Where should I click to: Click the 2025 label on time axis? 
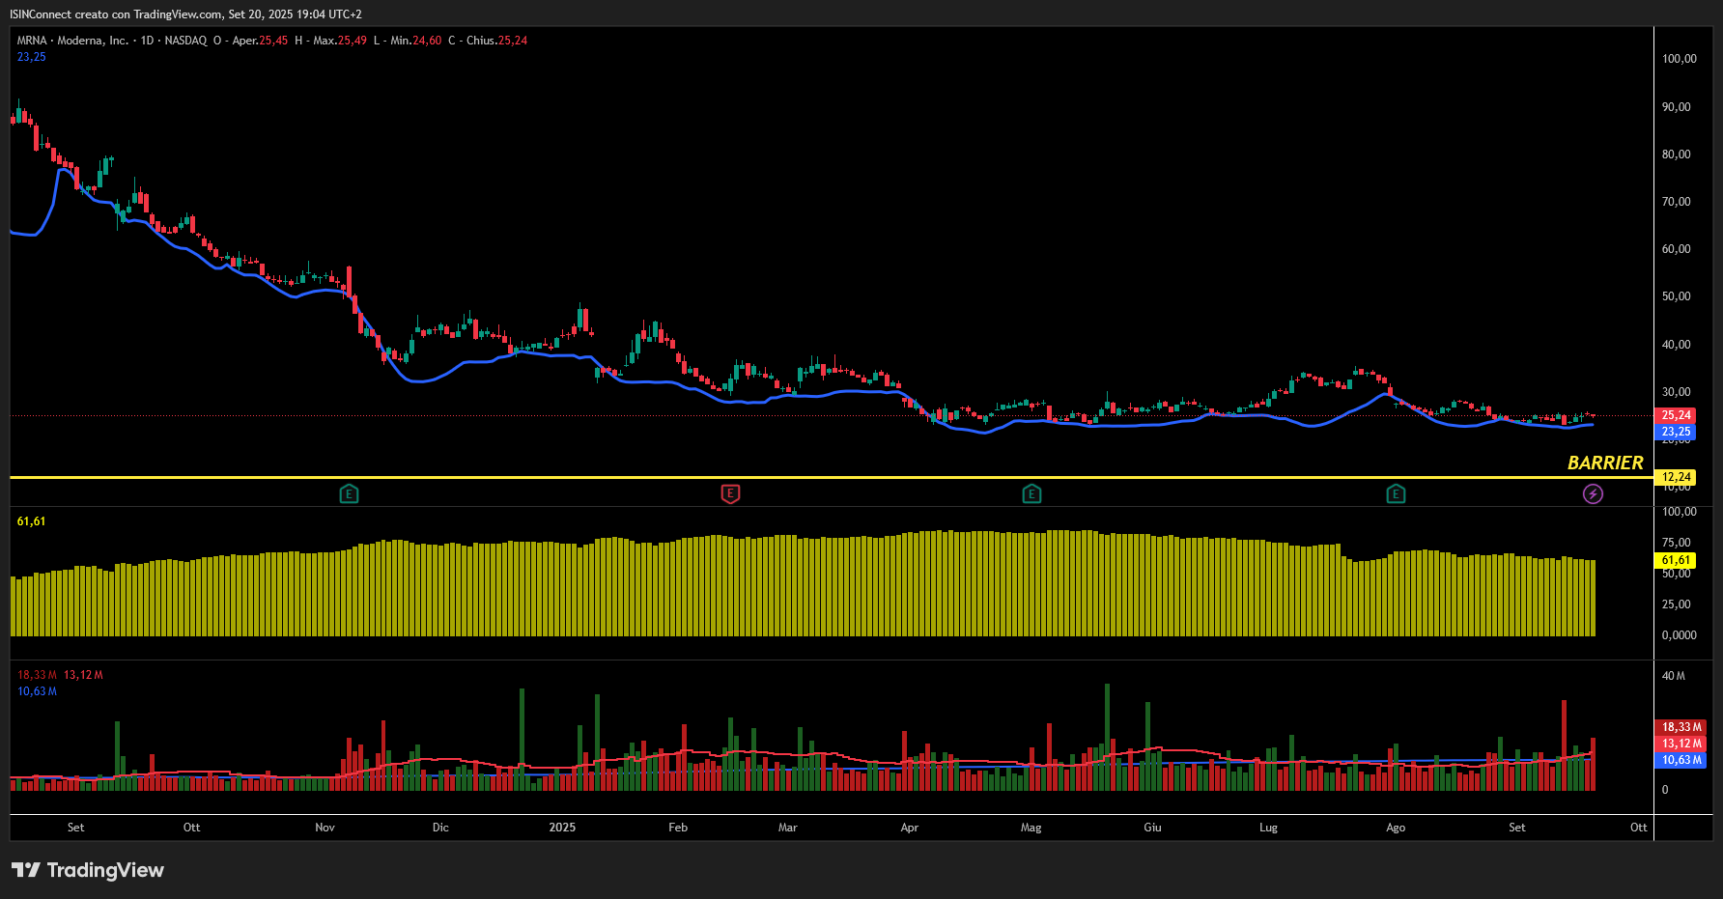pos(562,828)
